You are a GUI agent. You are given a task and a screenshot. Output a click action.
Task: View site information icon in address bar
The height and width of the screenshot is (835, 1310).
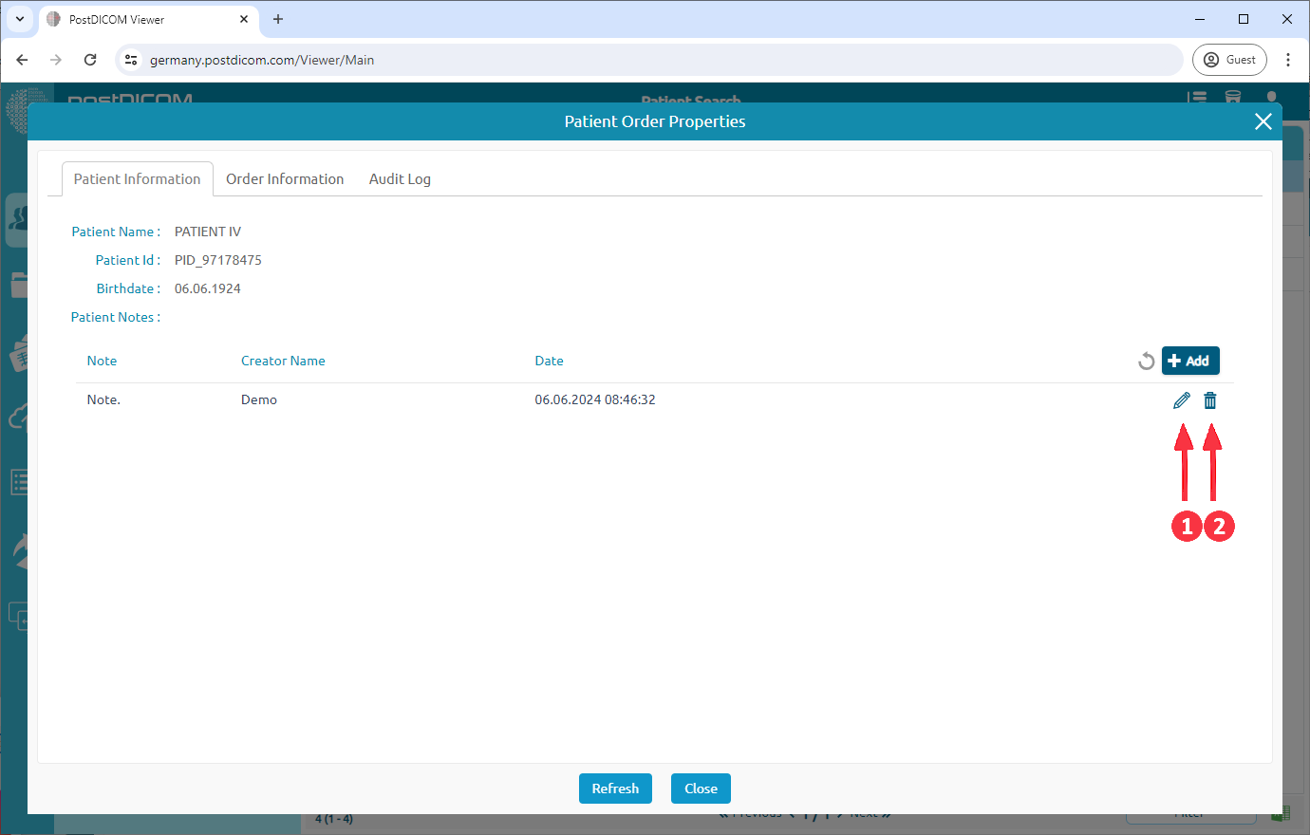click(132, 60)
